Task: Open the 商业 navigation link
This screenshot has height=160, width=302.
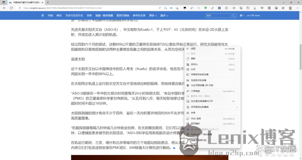Action: (x=59, y=15)
